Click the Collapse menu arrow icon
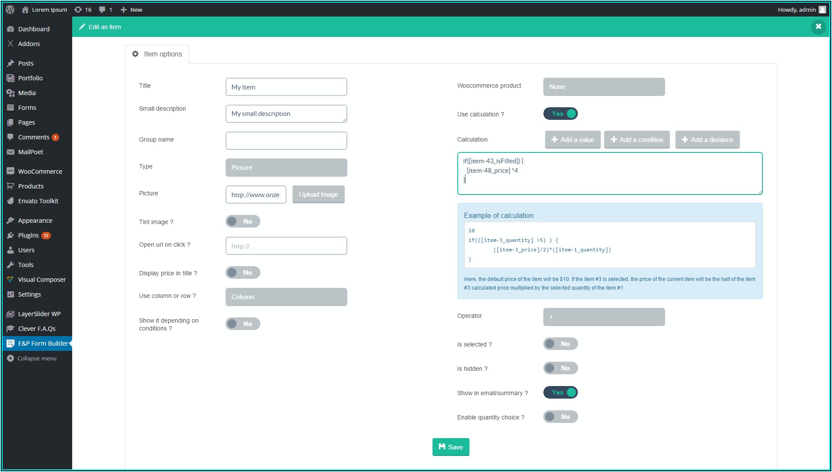Viewport: 832px width, 472px height. click(x=10, y=358)
